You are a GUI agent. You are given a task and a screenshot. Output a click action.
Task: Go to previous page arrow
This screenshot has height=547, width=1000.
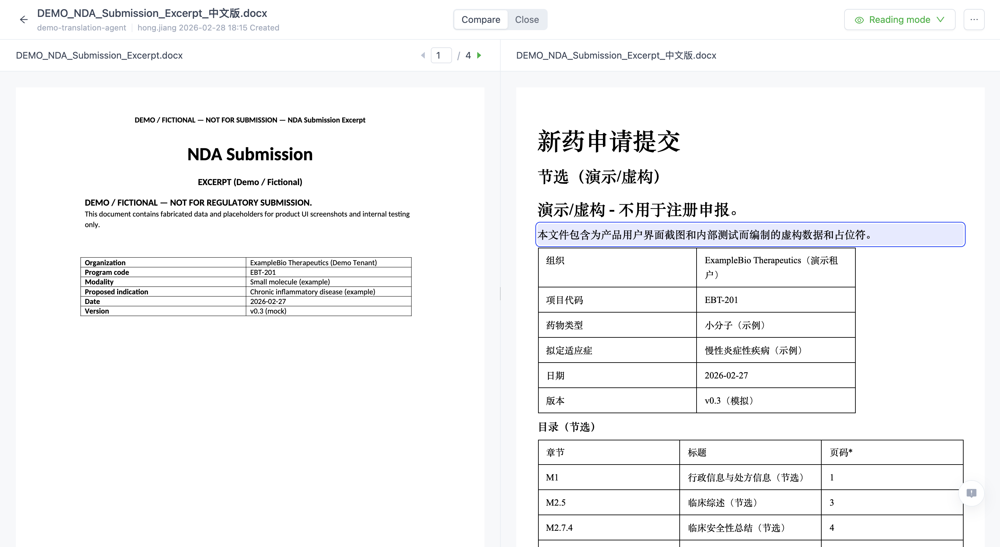[423, 56]
